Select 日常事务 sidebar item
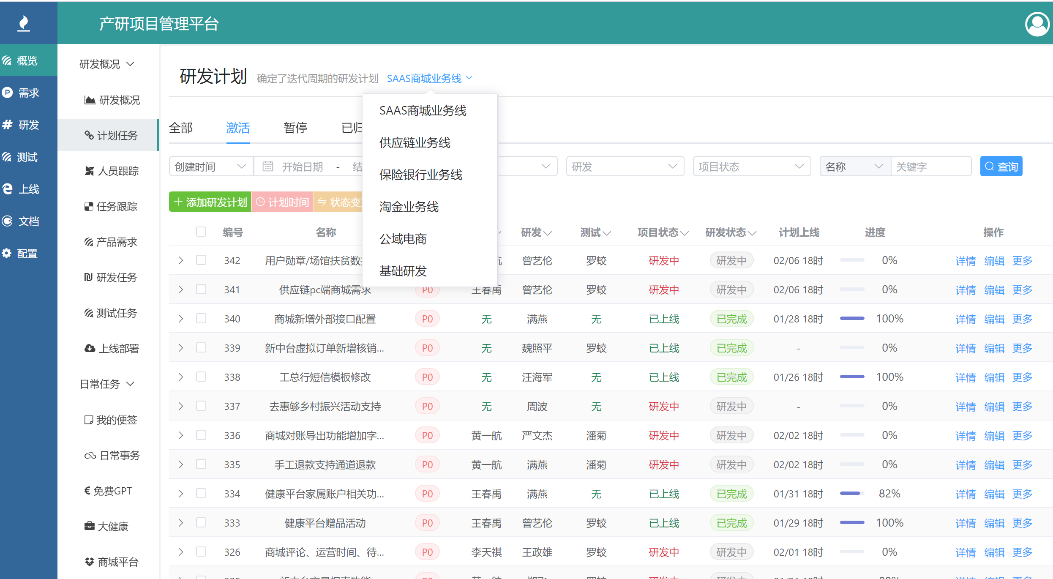Viewport: 1053px width, 579px height. click(x=112, y=456)
